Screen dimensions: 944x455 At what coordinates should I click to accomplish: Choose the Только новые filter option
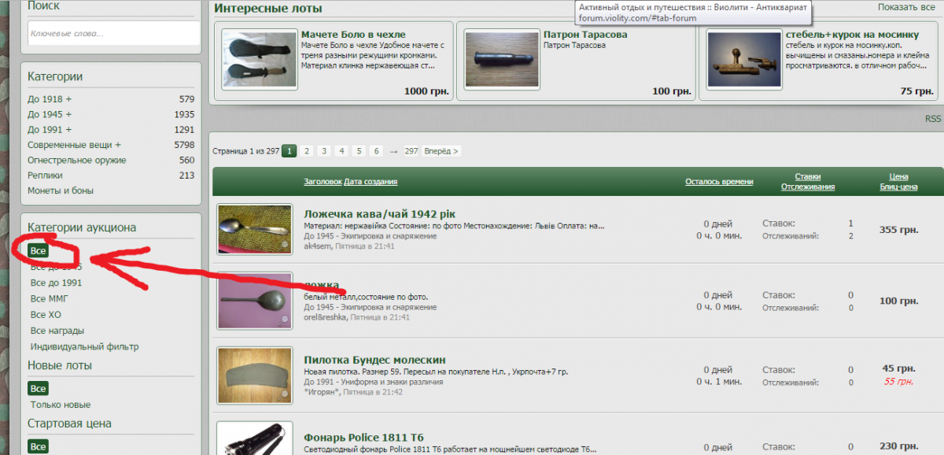coord(61,405)
